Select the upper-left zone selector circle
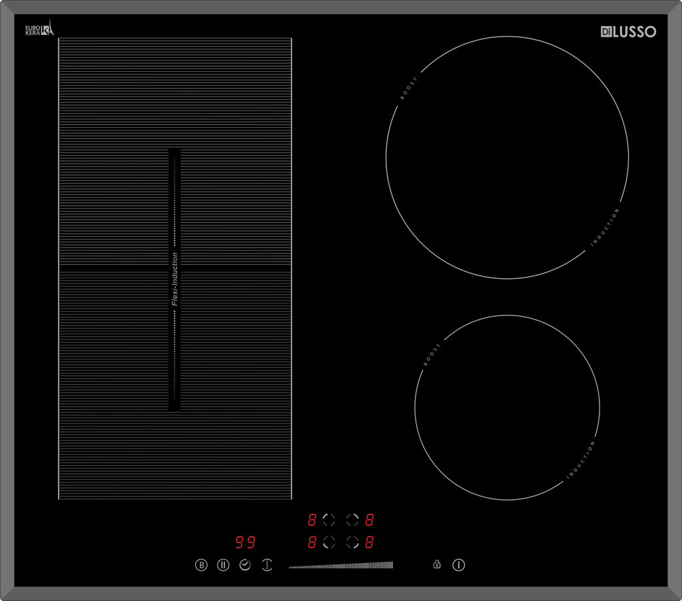Viewport: 682px width, 601px height. click(329, 520)
